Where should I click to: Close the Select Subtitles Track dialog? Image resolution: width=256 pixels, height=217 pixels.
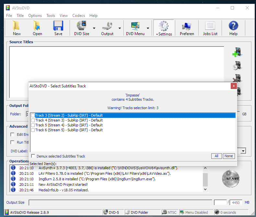pos(234,86)
